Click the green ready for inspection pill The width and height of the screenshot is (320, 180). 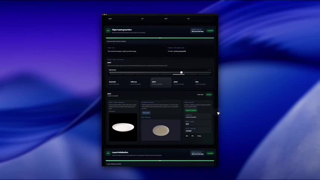tap(191, 110)
